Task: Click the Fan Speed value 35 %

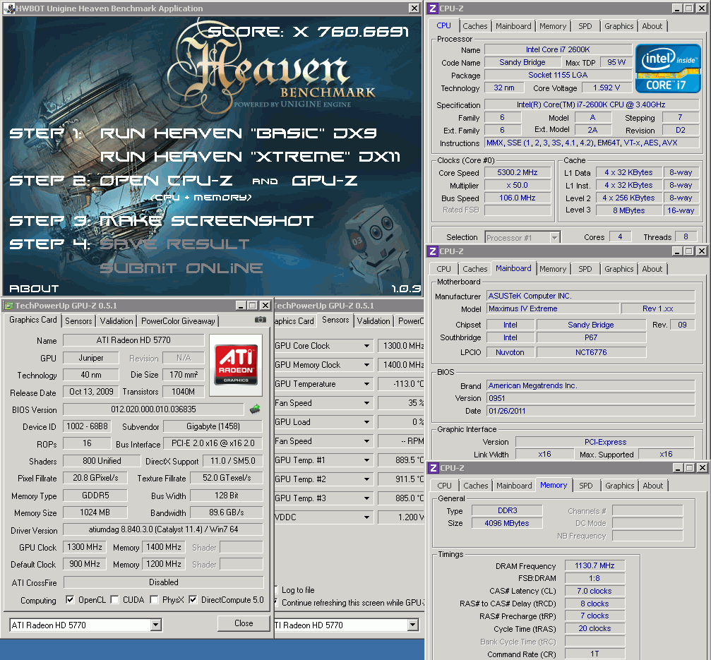Action: click(x=401, y=403)
